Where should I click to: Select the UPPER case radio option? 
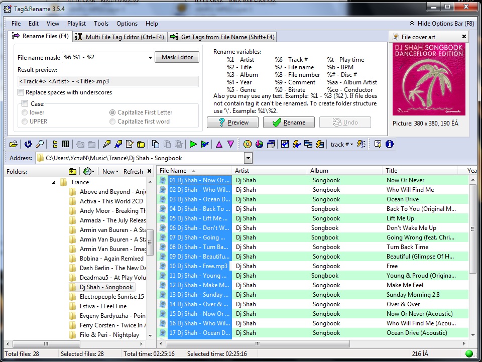25,122
